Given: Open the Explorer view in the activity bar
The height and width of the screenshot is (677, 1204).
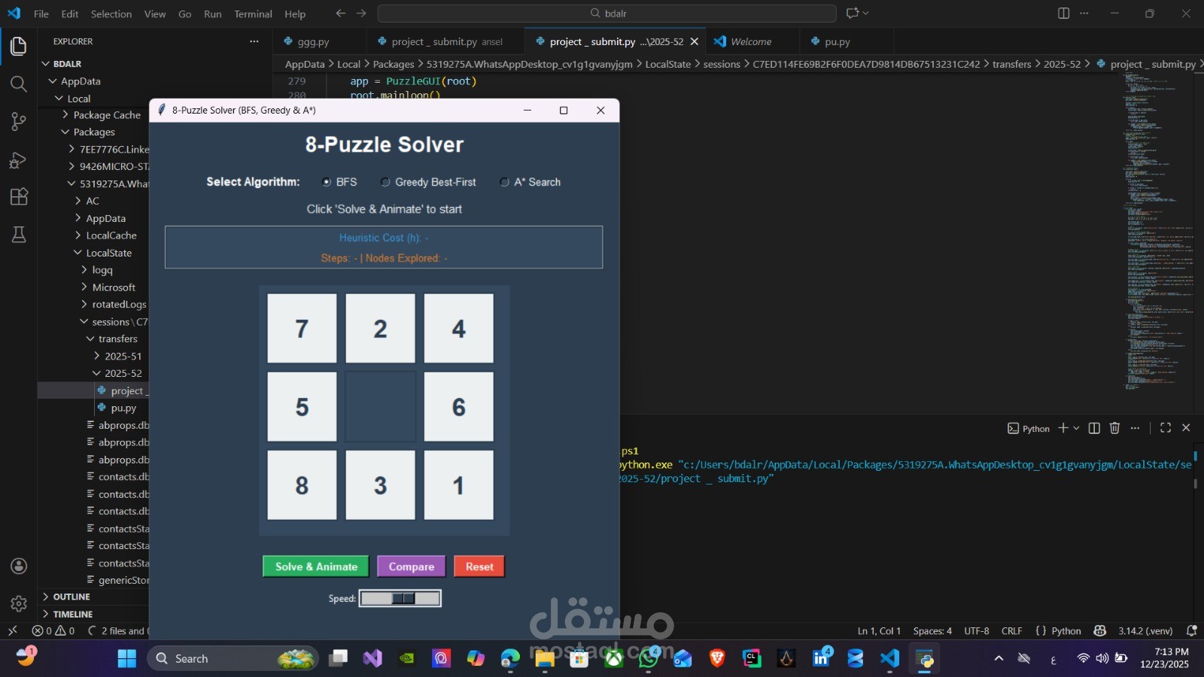Looking at the screenshot, I should [18, 46].
